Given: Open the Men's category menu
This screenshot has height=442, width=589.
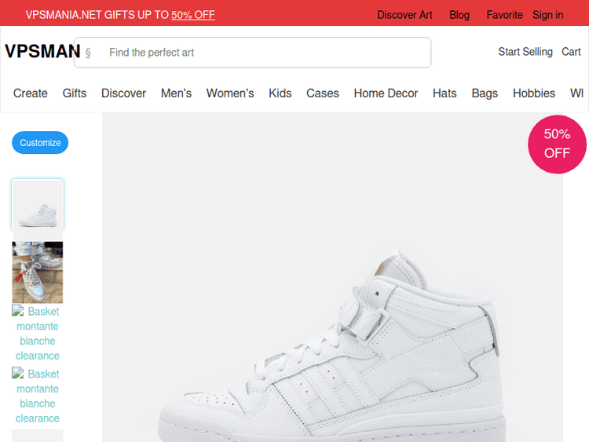Looking at the screenshot, I should click(x=176, y=93).
